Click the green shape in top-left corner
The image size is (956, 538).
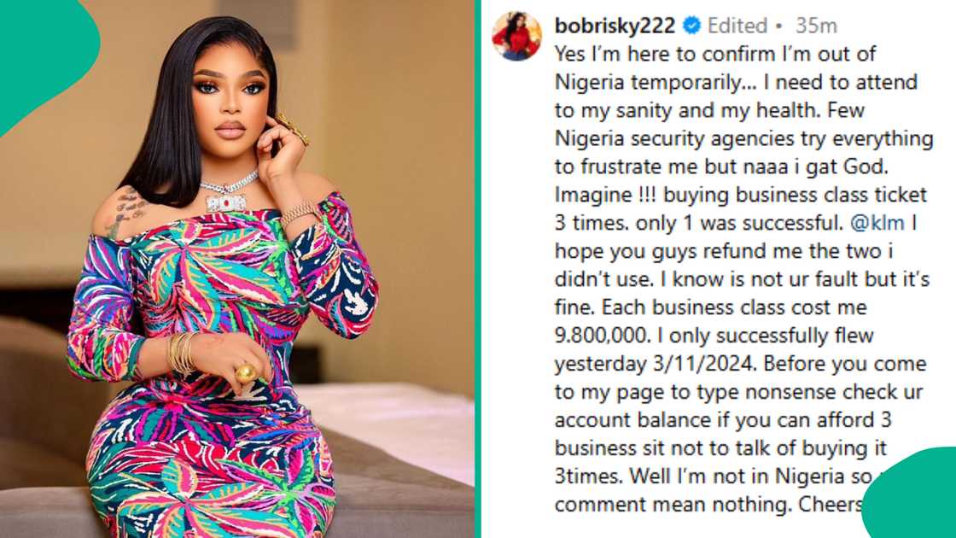43,55
